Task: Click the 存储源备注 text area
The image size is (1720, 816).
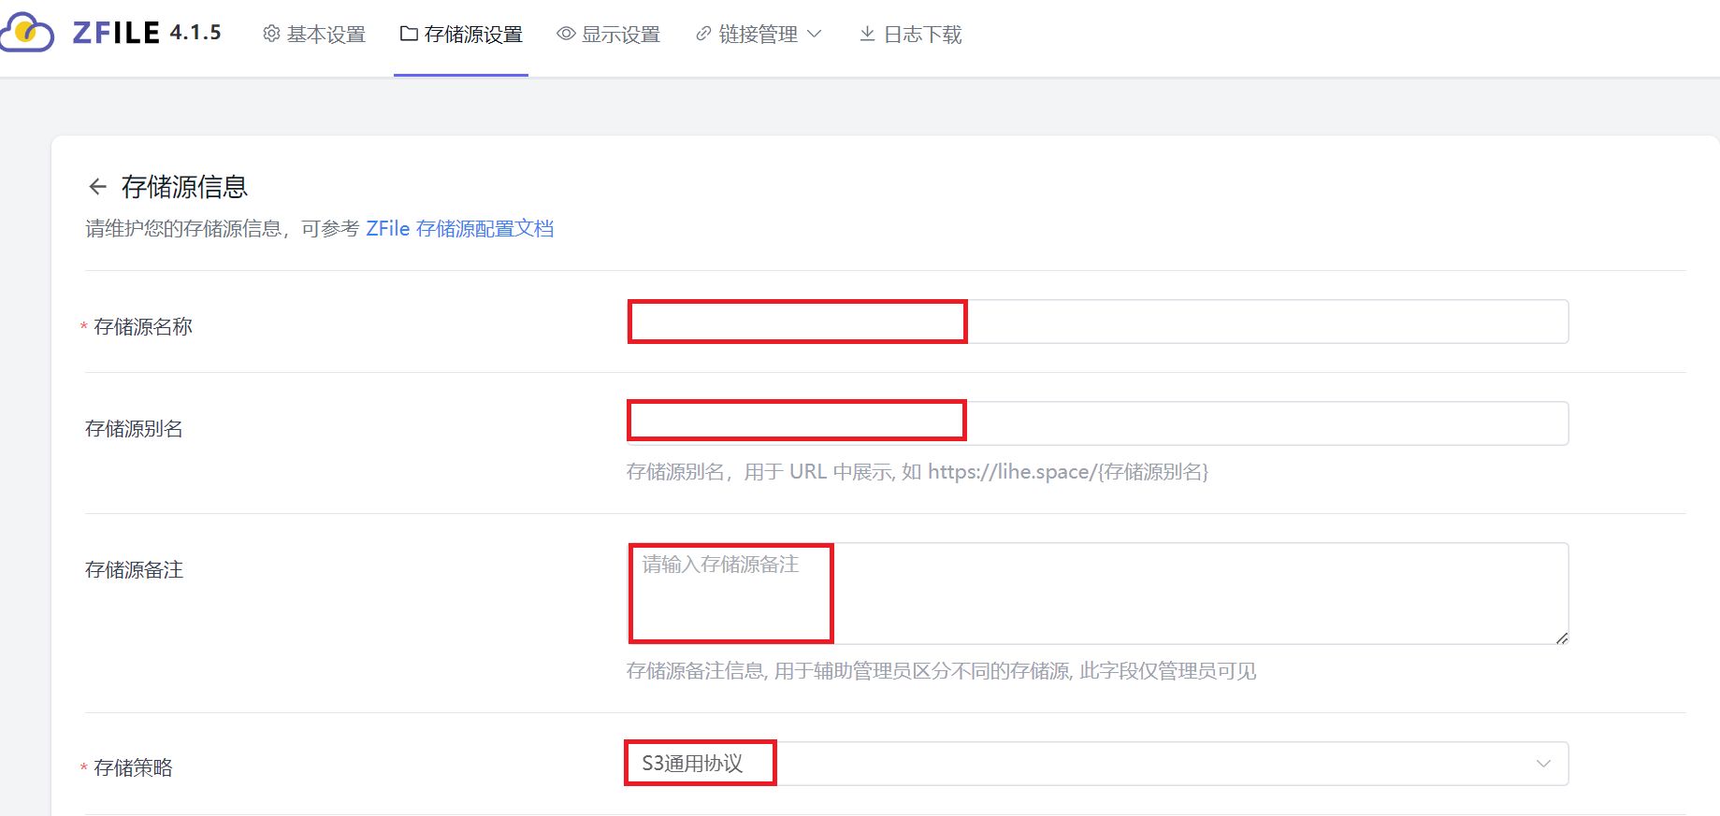Action: coord(1097,594)
